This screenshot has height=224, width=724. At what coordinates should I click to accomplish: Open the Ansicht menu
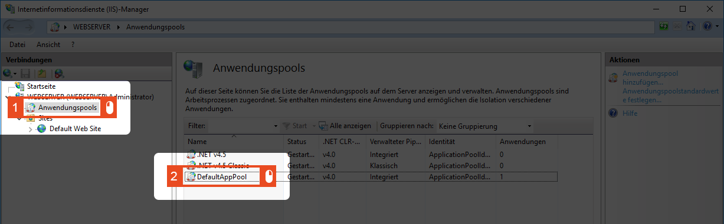pos(48,45)
